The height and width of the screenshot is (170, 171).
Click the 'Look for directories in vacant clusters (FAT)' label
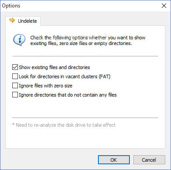pos(65,76)
